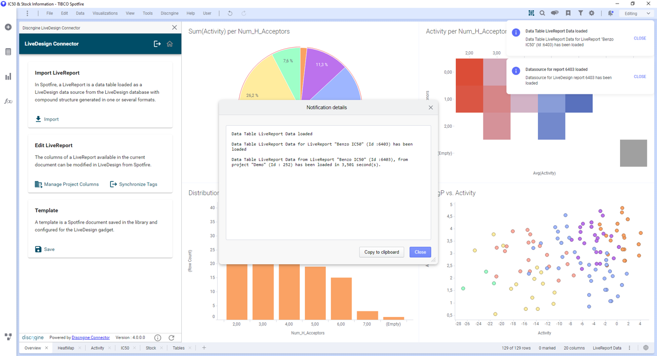Screen dimensions: 657x356
Task: Open the three-dot toolbar options menu
Action: tap(27, 13)
